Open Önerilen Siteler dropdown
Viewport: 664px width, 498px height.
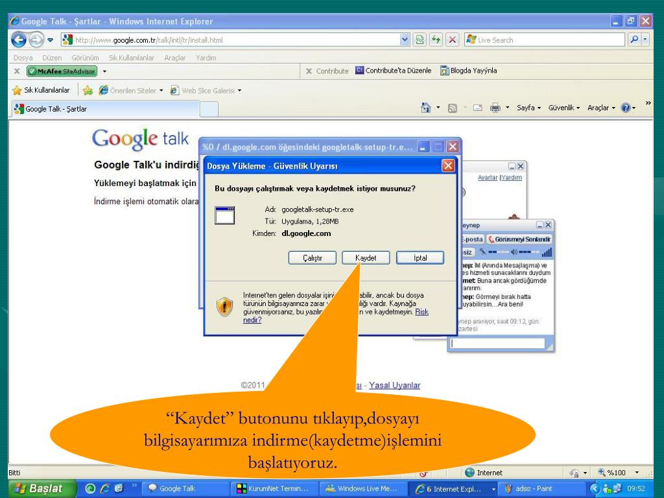click(x=131, y=90)
